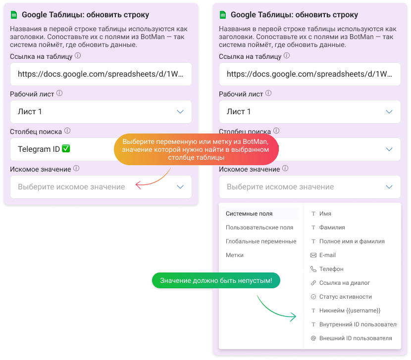Open search column dropdown chevron in right panel
The width and height of the screenshot is (411, 360).
[389, 149]
